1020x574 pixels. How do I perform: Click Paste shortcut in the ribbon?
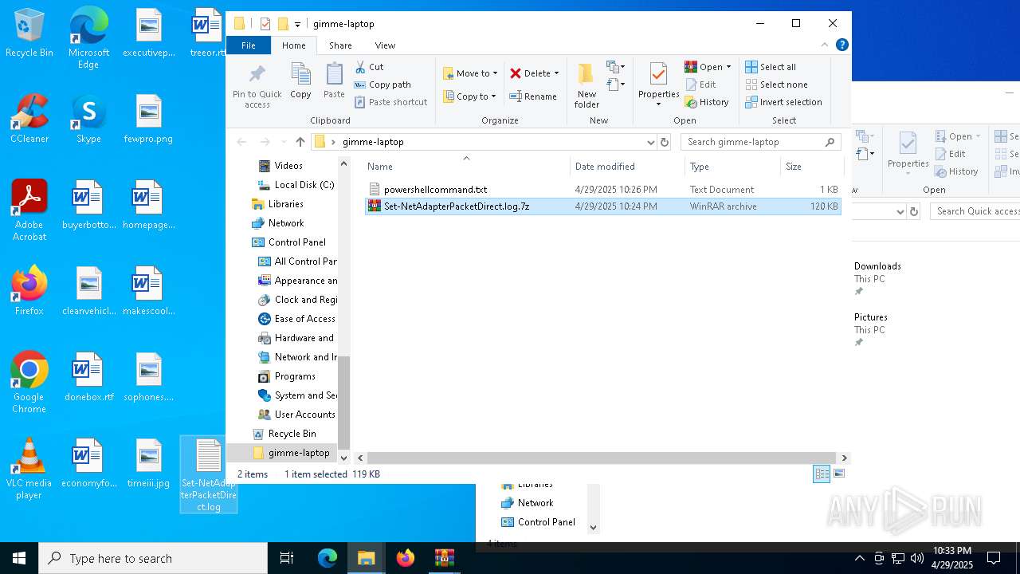pyautogui.click(x=390, y=102)
